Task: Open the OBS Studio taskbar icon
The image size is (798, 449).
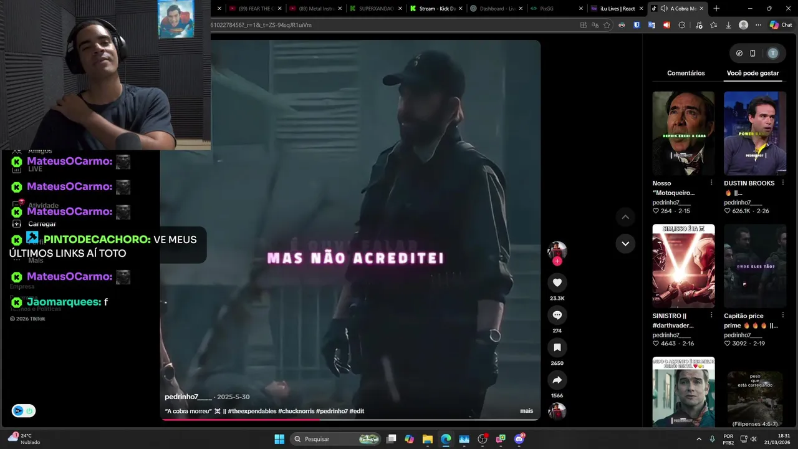Action: pyautogui.click(x=483, y=439)
